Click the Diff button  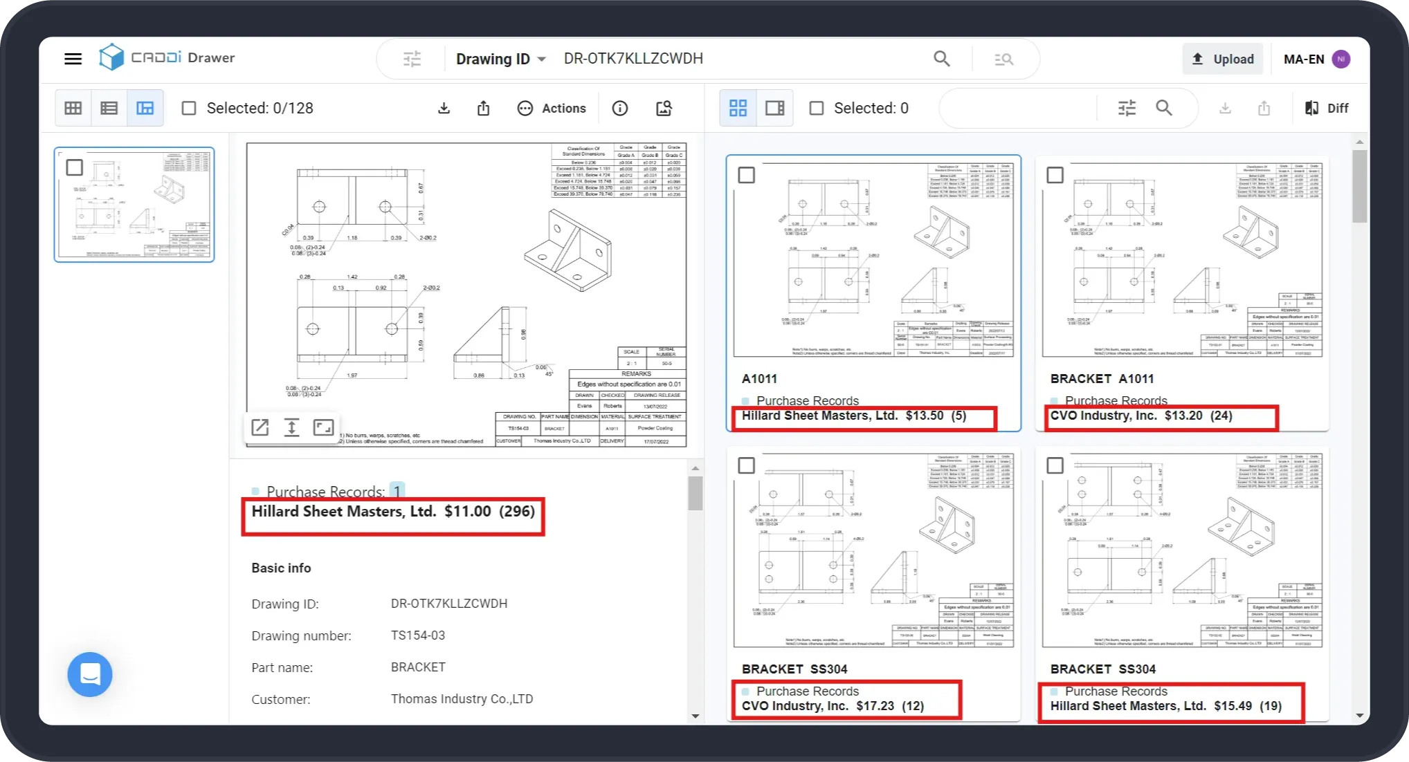tap(1327, 108)
